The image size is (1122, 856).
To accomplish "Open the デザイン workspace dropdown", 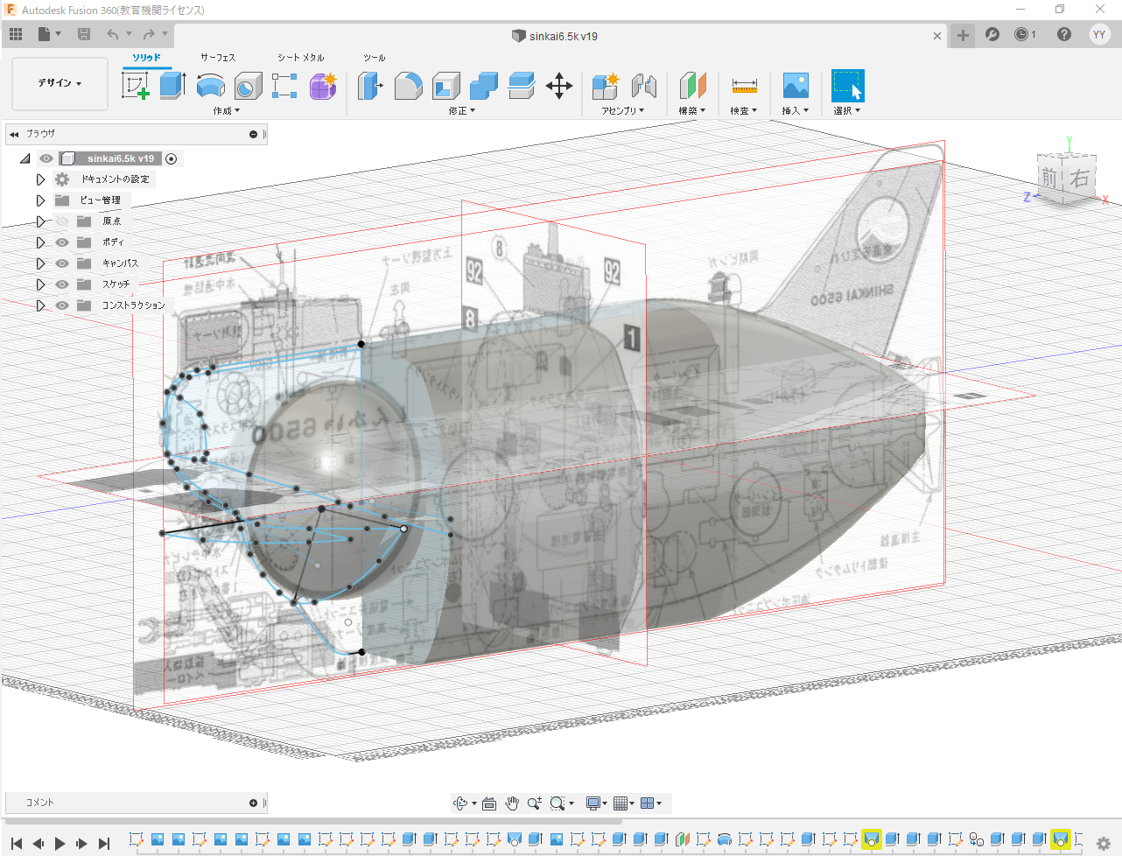I will 60,83.
